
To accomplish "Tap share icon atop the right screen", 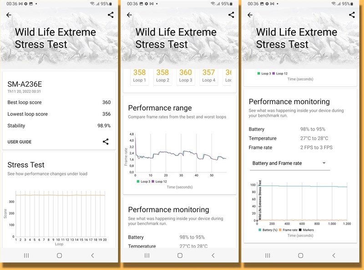I will pos(352,15).
